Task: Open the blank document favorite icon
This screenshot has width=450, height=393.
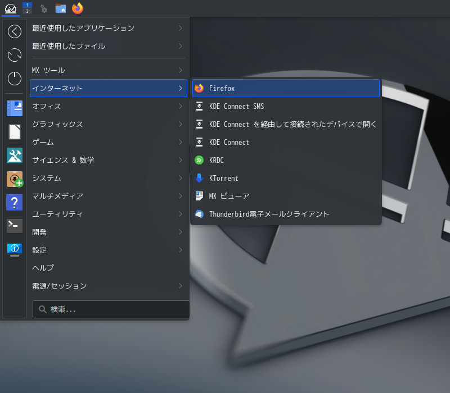Action: (x=15, y=132)
